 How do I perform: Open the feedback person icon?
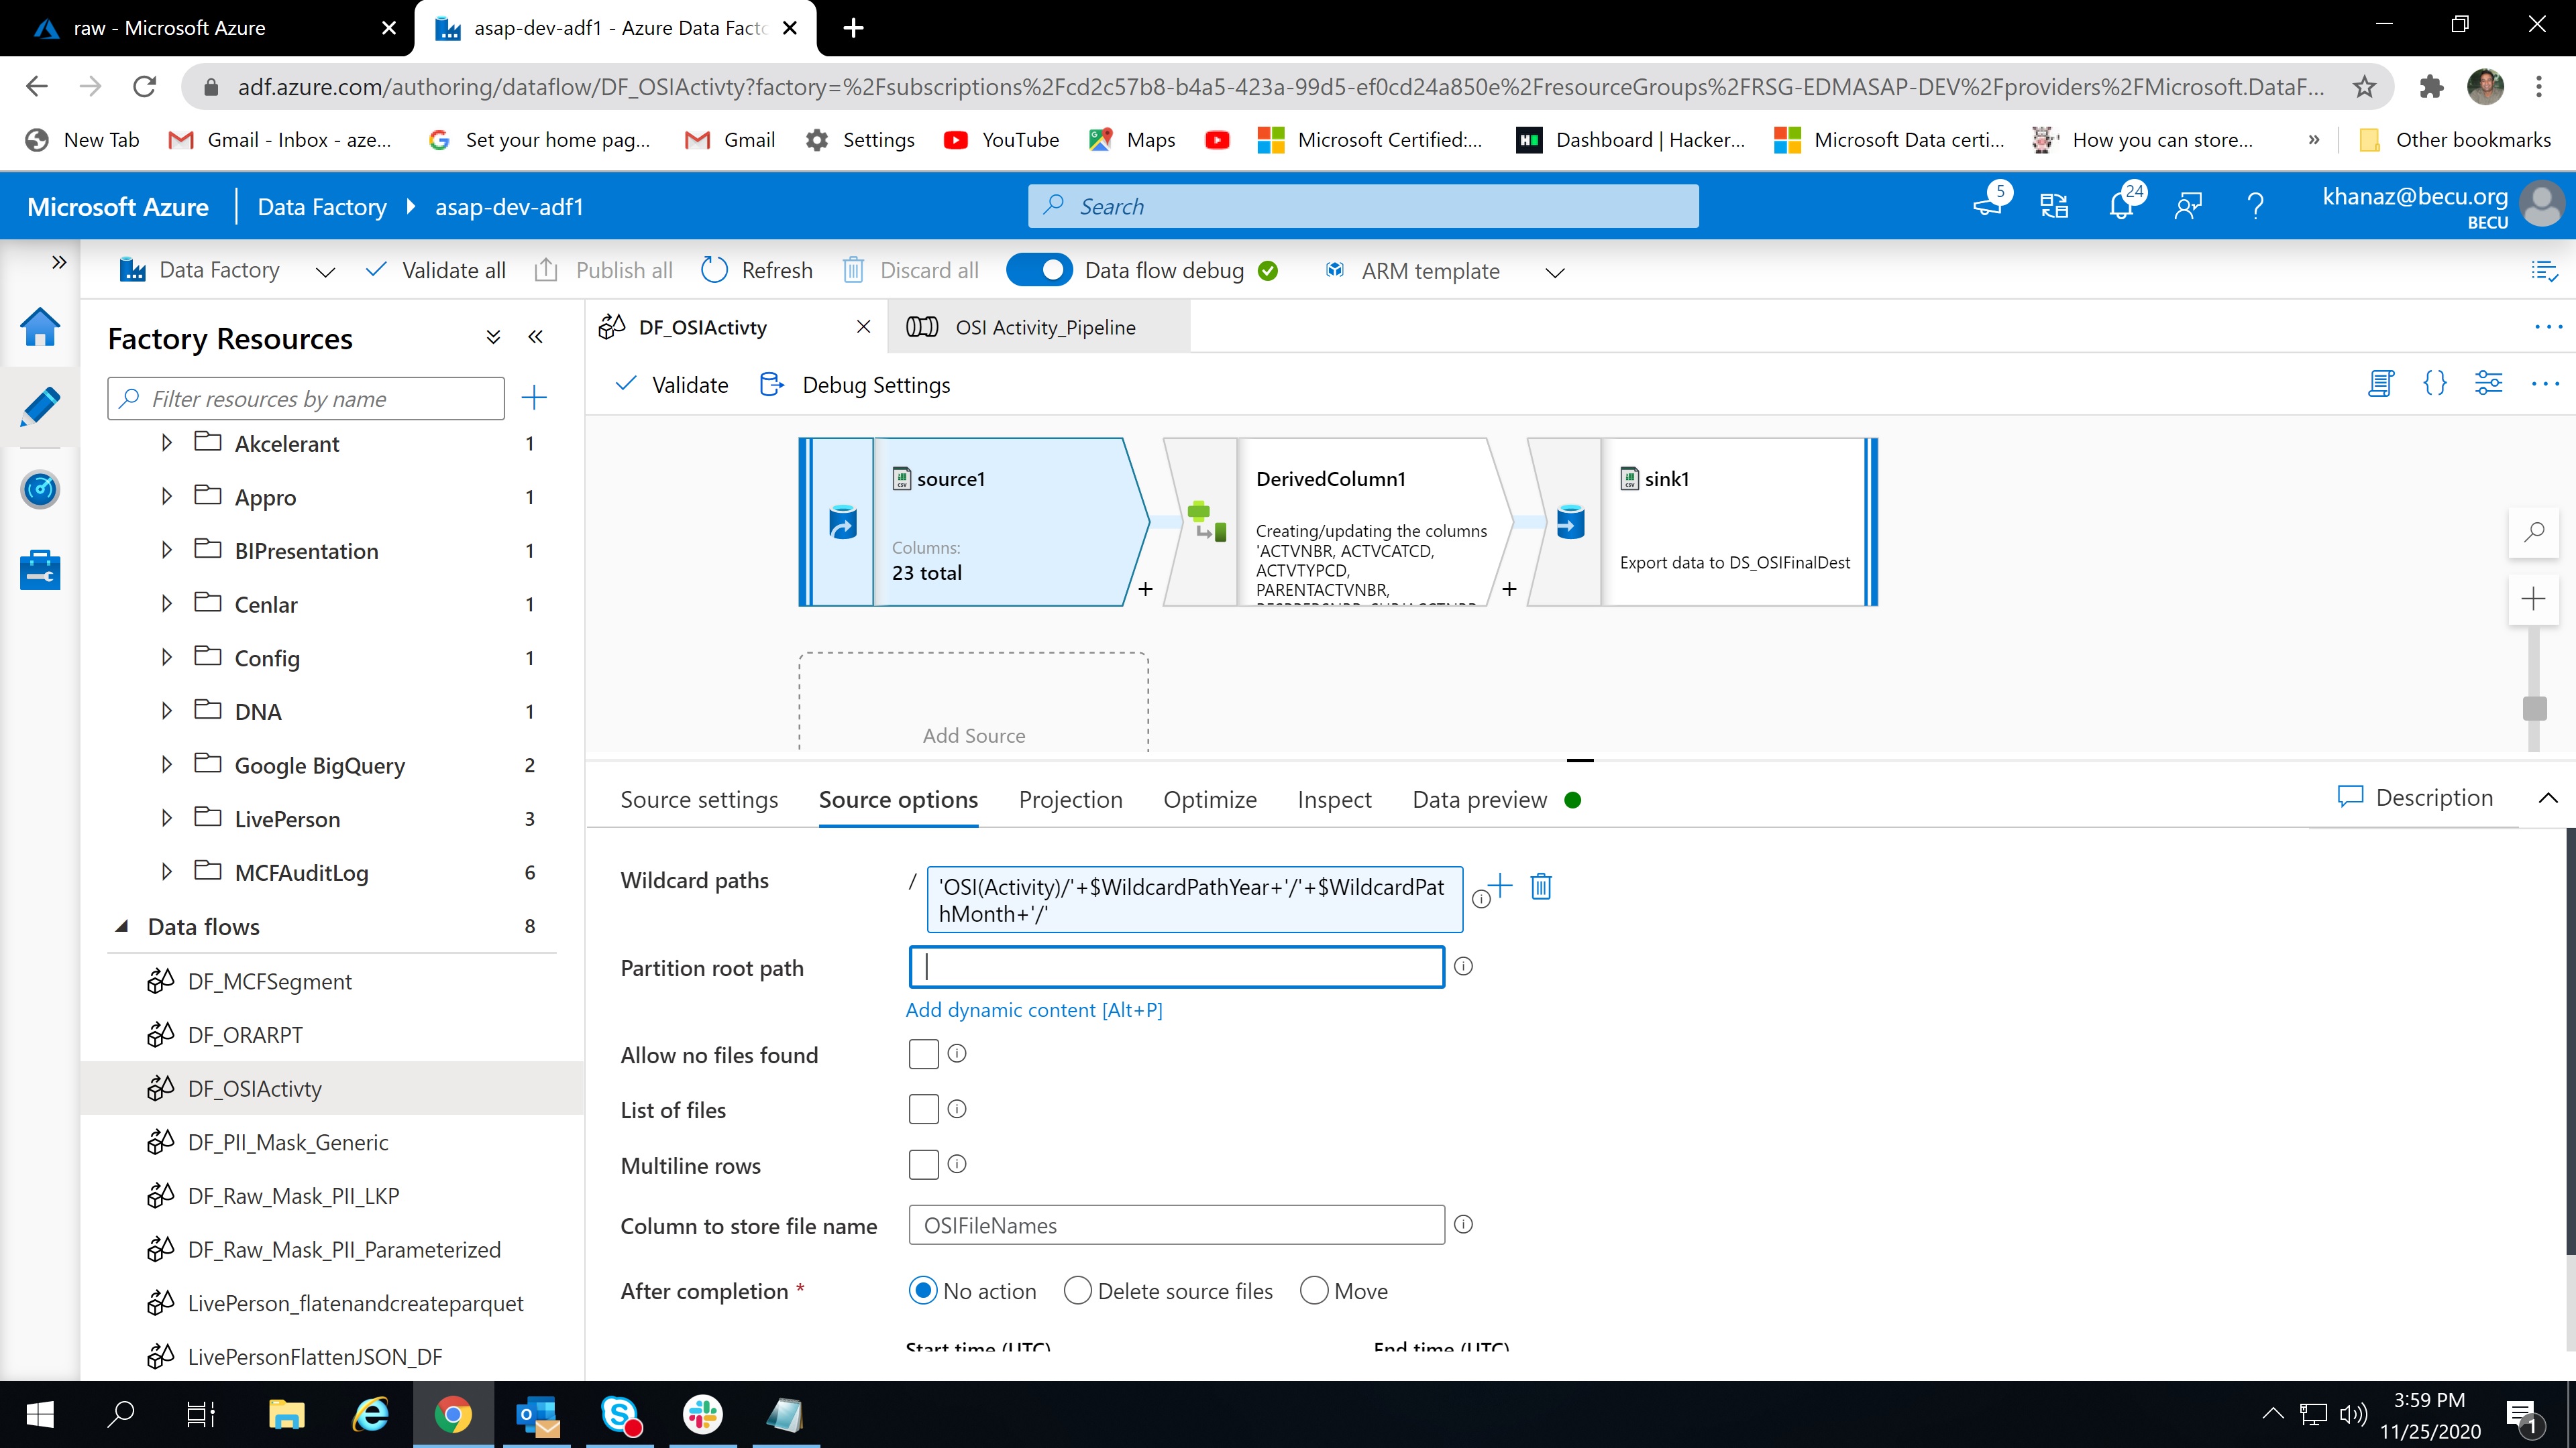tap(2188, 206)
